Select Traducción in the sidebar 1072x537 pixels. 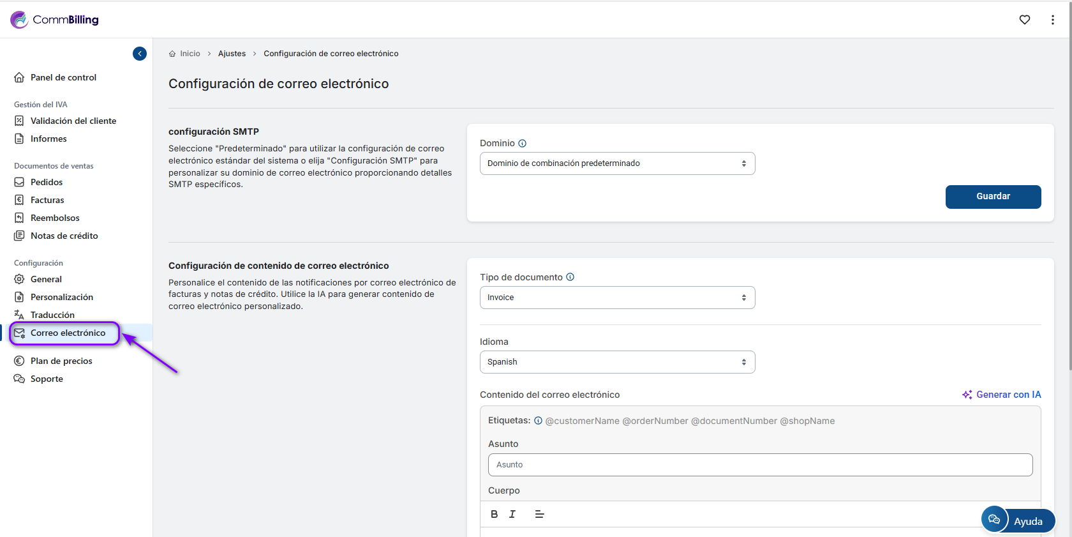(52, 315)
